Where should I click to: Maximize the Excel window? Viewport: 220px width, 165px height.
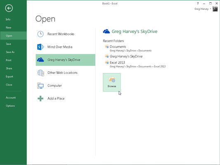[211, 3]
